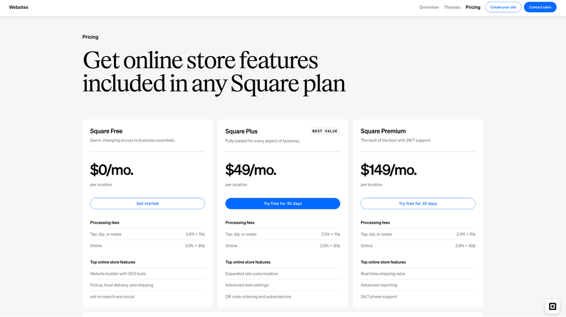Viewport: 566px width, 317px height.
Task: Select the Square Plus plan title
Action: point(241,131)
